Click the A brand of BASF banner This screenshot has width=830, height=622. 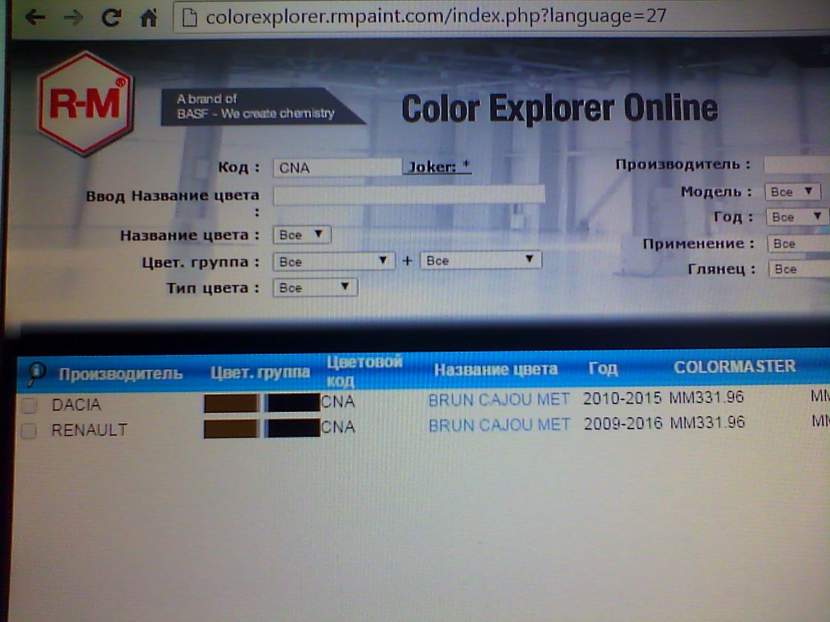click(x=263, y=106)
